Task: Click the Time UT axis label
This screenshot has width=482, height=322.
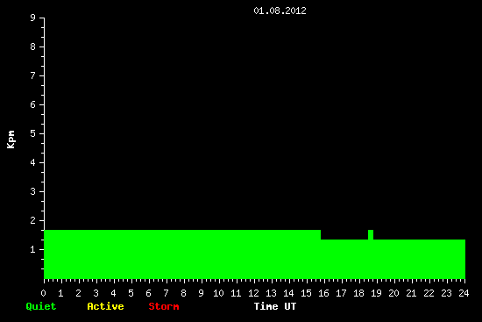Action: click(275, 306)
